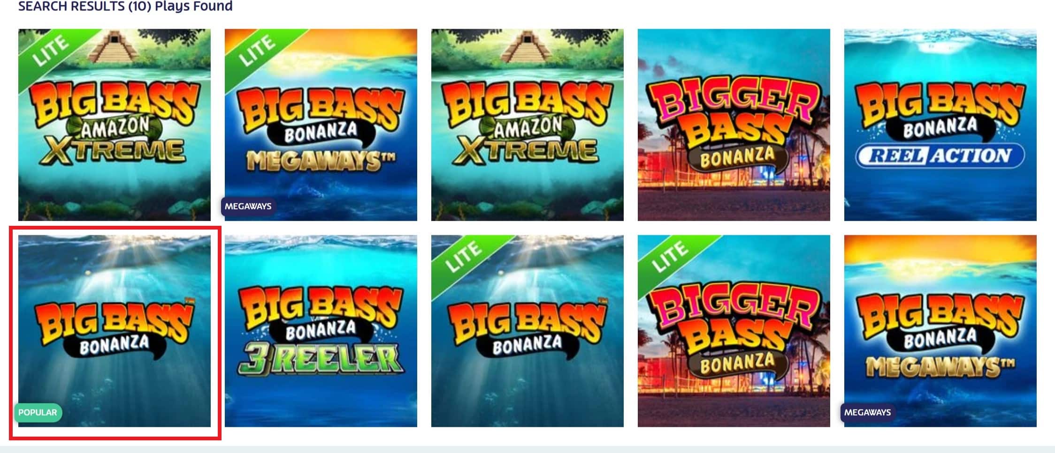The height and width of the screenshot is (453, 1055).
Task: Click the Reel Action logo banner
Action: click(940, 156)
